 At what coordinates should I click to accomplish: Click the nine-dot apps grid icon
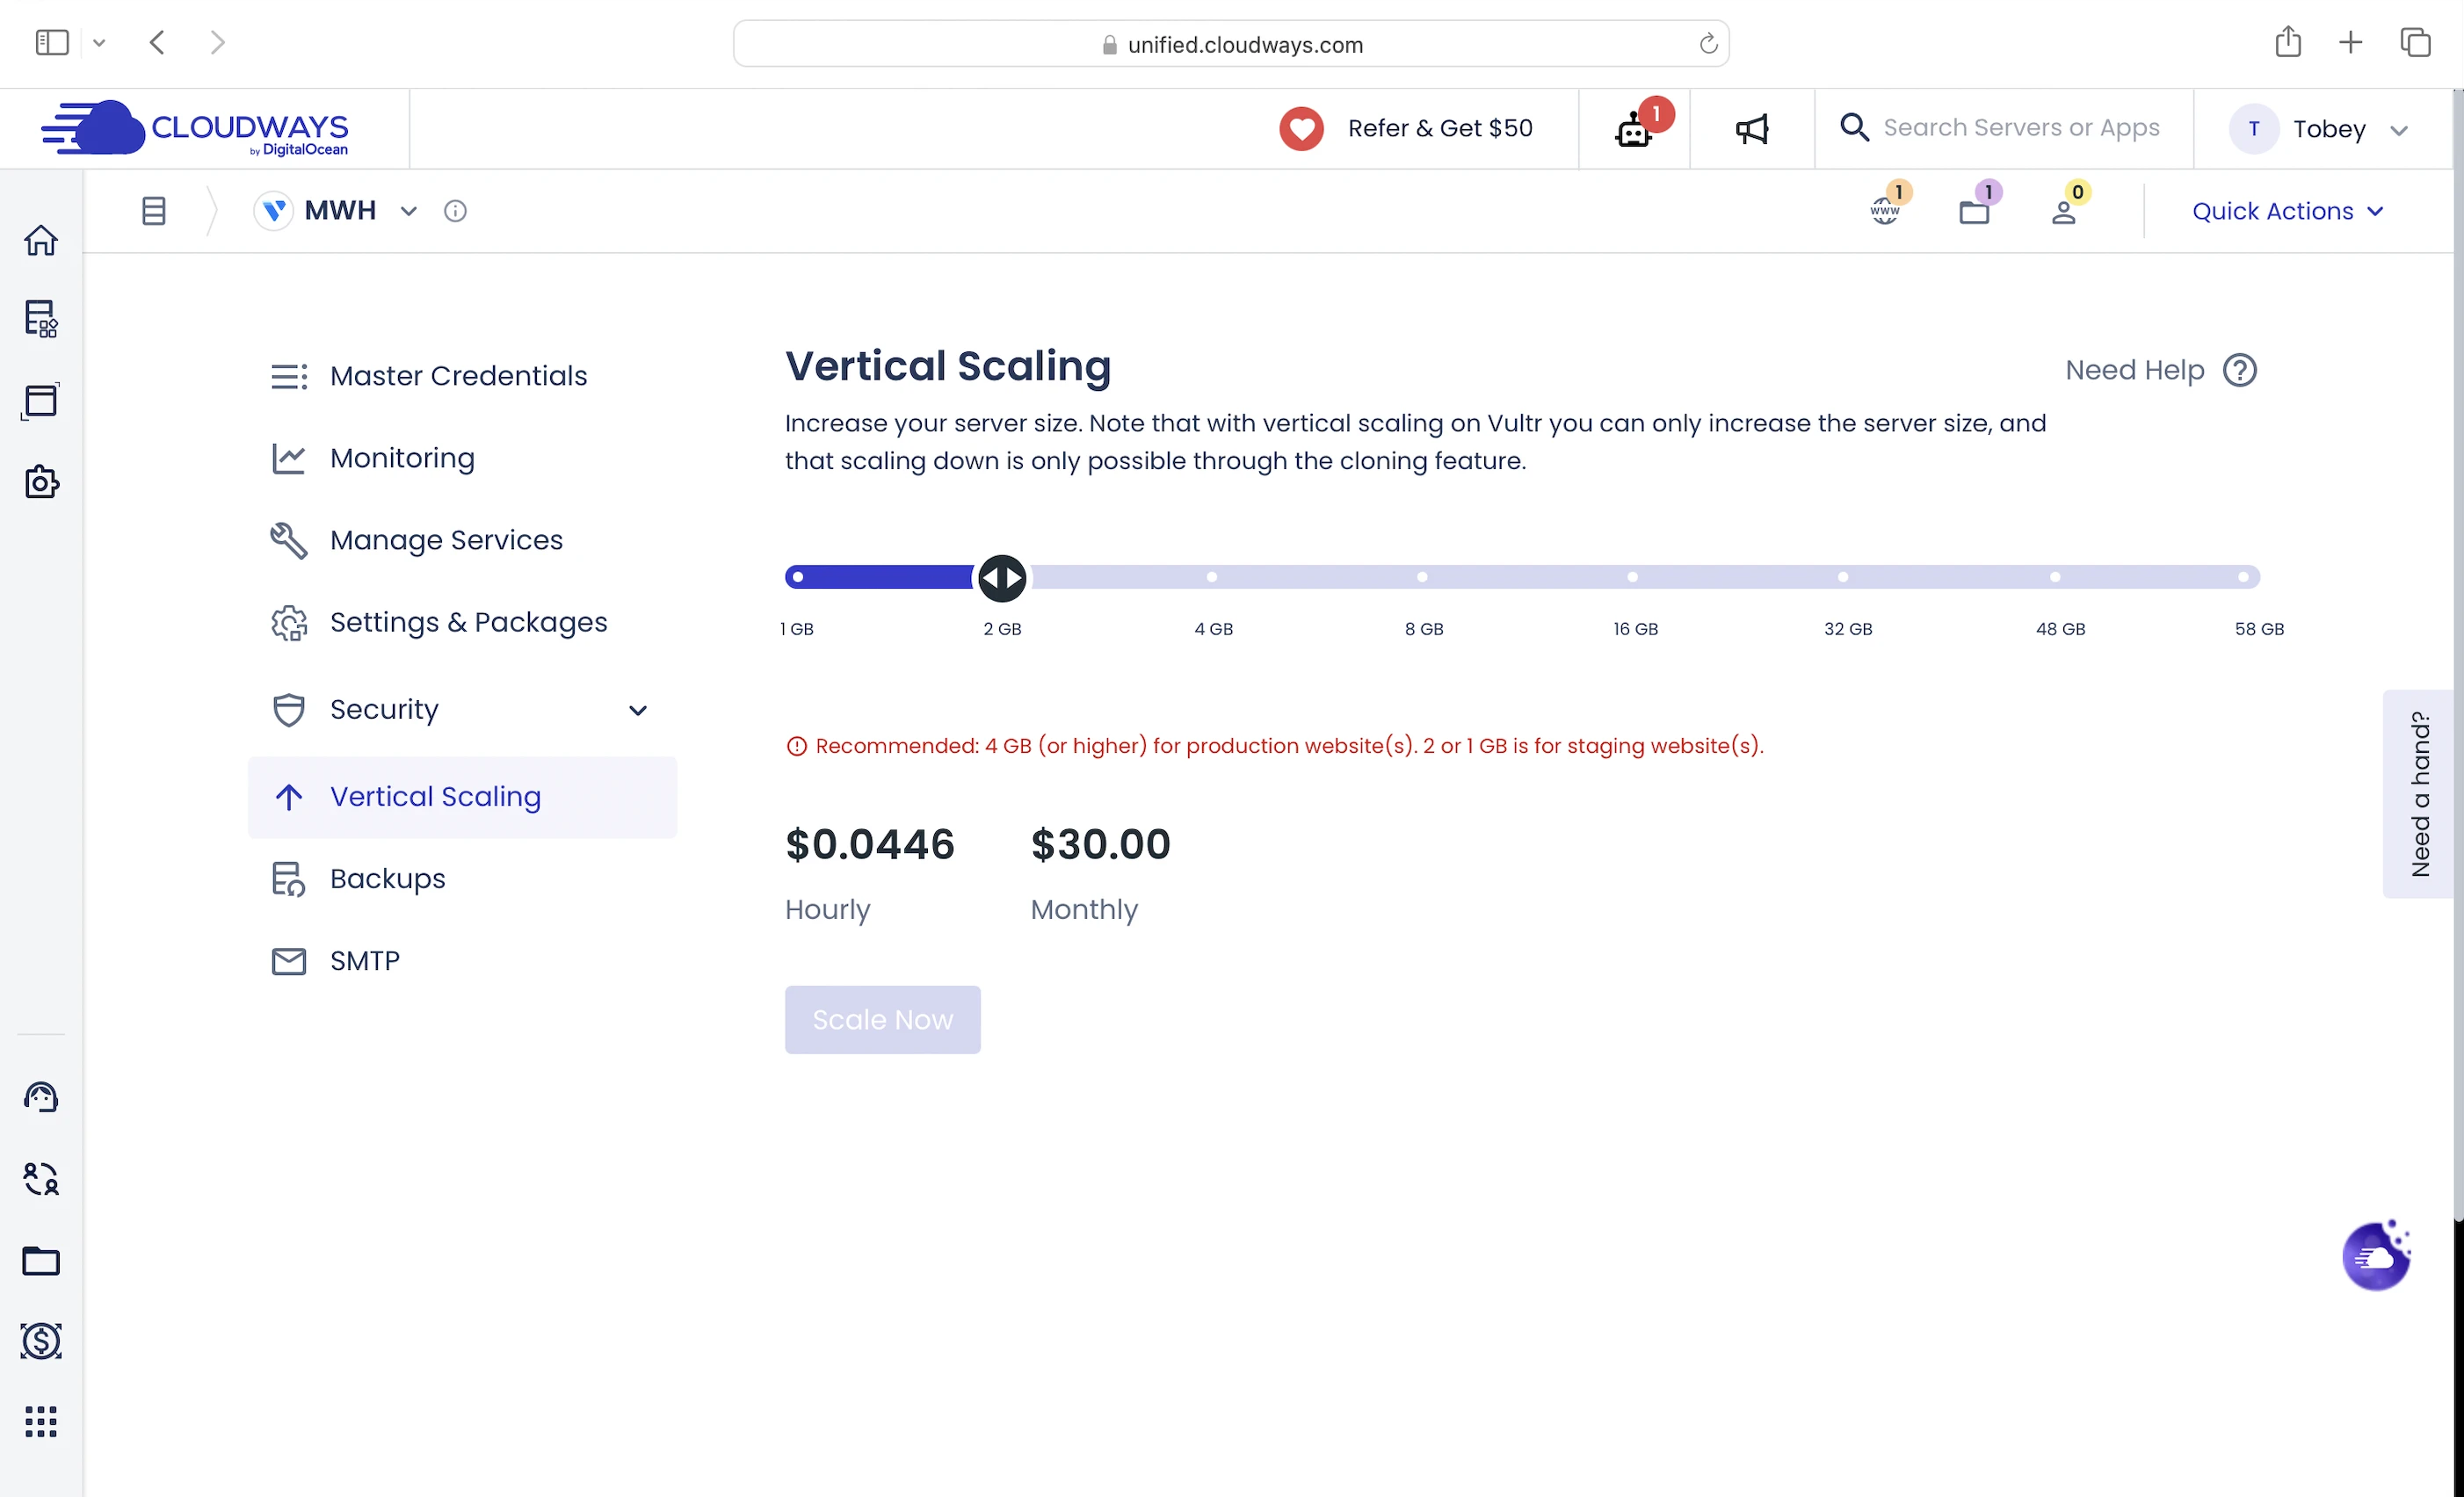point(41,1421)
